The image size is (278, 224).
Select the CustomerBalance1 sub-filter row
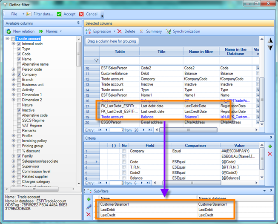click(183, 204)
